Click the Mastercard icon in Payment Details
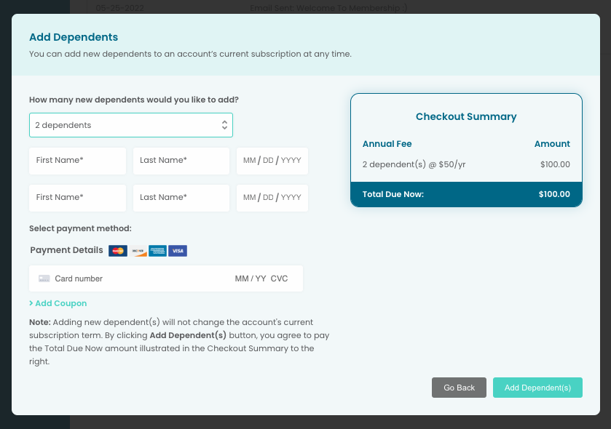The width and height of the screenshot is (611, 429). pos(117,251)
